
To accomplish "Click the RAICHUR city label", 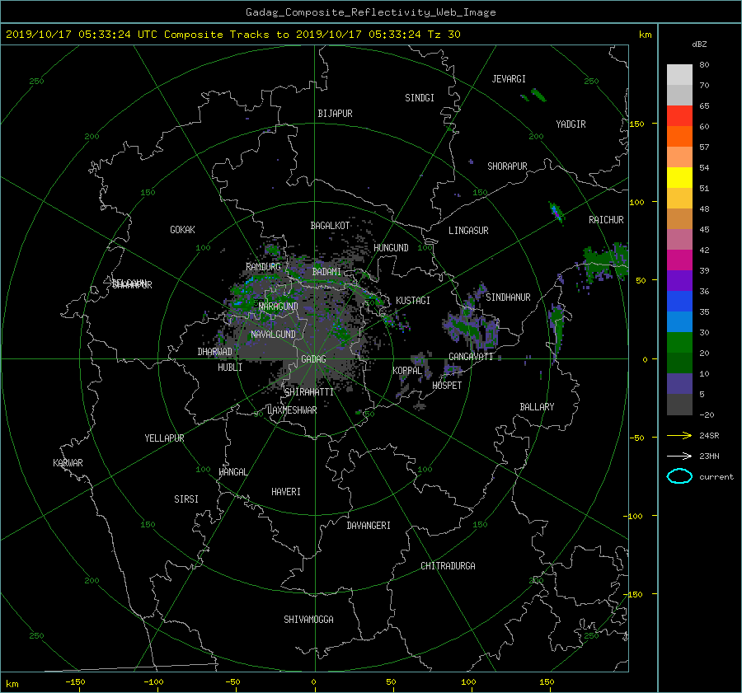I will coord(606,220).
